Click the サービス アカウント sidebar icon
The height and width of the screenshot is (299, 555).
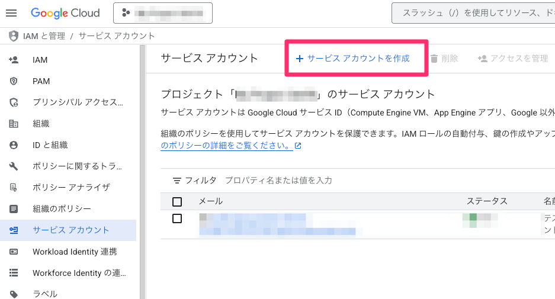(14, 230)
